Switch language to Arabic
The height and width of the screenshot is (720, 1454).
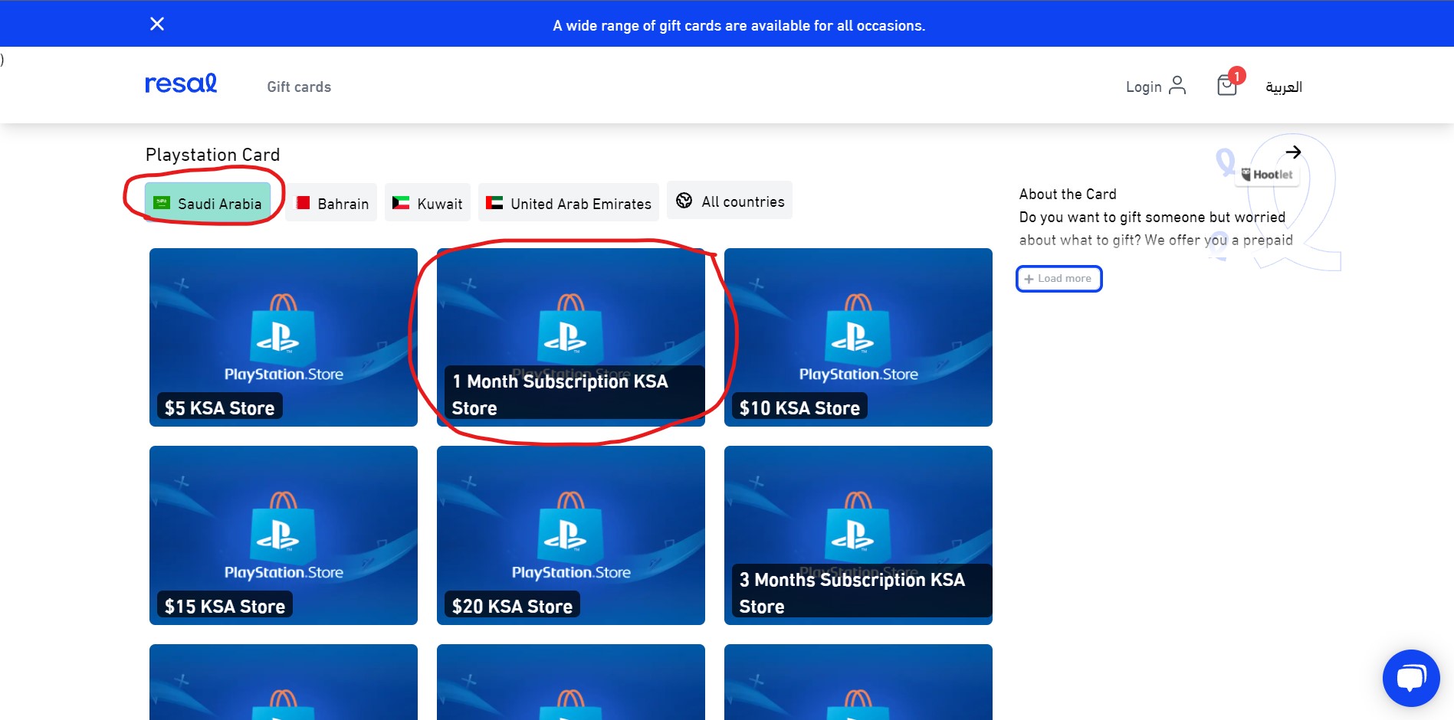point(1284,87)
